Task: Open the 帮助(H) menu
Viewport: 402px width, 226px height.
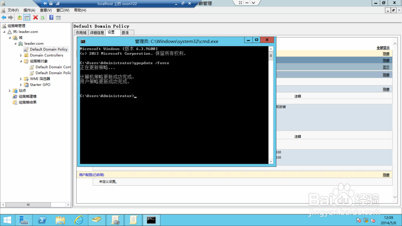Action: (80, 10)
